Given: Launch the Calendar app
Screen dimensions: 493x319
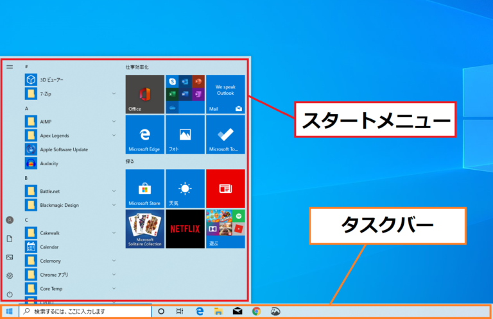Looking at the screenshot, I should point(71,247).
